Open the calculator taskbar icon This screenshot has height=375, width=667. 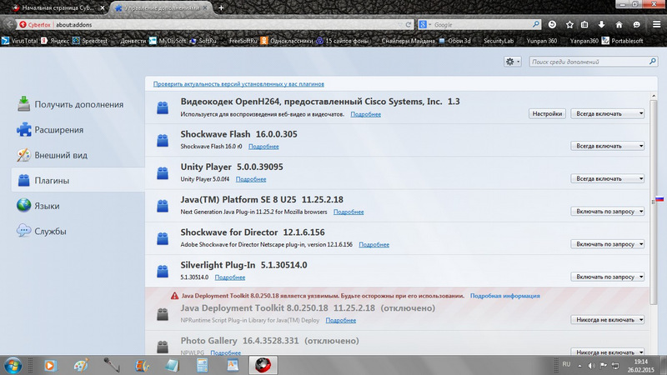click(202, 365)
